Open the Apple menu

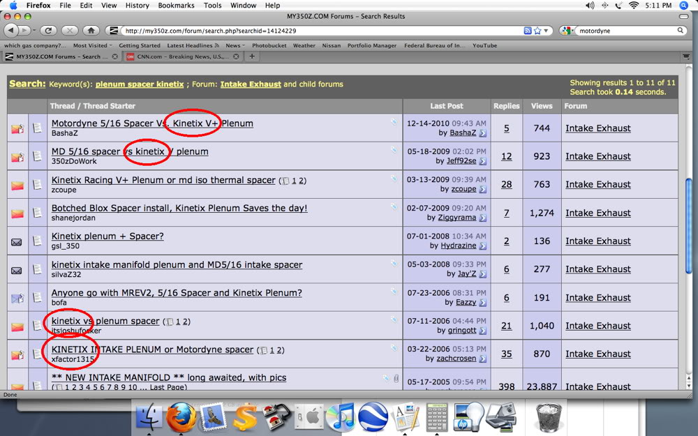(13, 6)
